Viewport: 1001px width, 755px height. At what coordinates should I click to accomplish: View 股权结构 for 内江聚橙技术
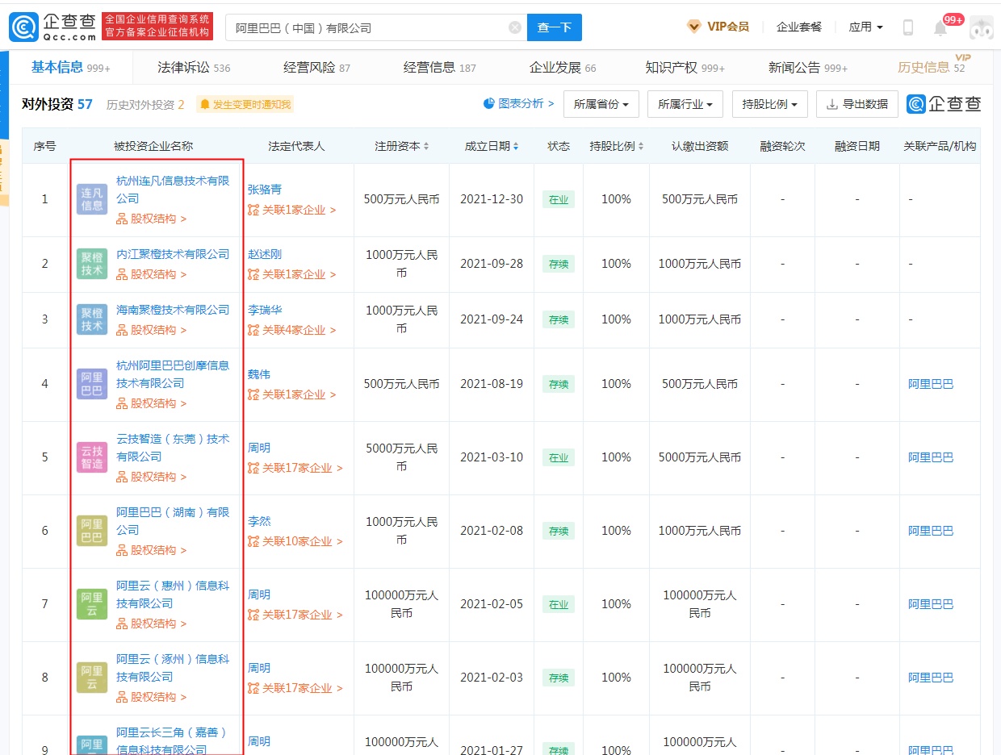(151, 274)
